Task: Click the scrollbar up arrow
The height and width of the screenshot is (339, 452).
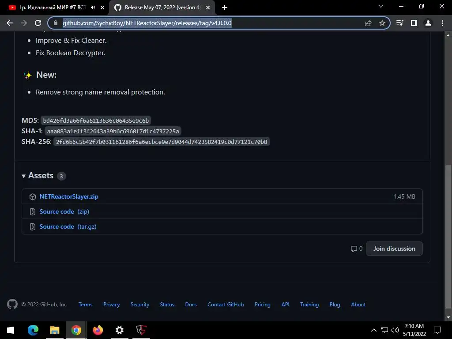Action: tap(448, 35)
